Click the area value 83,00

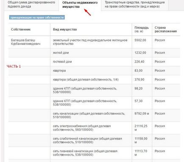tap(139, 70)
